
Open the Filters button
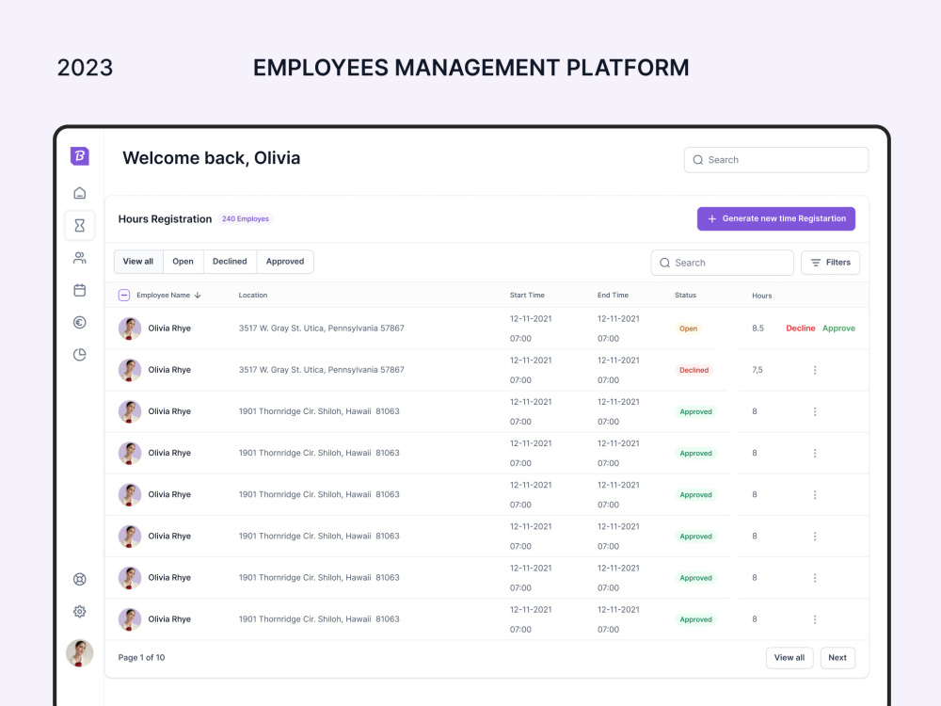point(831,263)
